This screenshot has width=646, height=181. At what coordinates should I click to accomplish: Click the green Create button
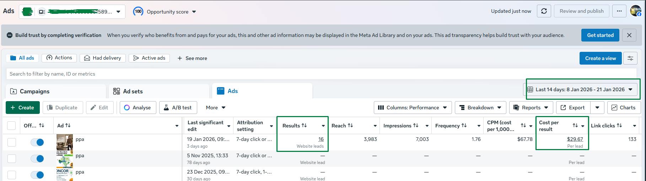tap(23, 108)
